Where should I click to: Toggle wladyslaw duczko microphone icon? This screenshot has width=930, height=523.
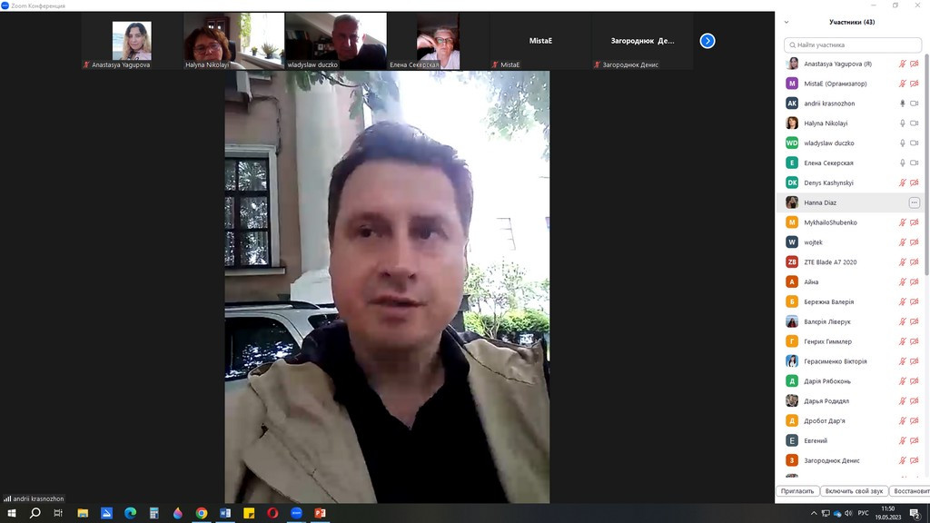point(902,143)
